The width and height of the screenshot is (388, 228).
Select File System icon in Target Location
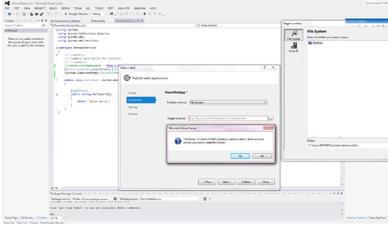294,35
